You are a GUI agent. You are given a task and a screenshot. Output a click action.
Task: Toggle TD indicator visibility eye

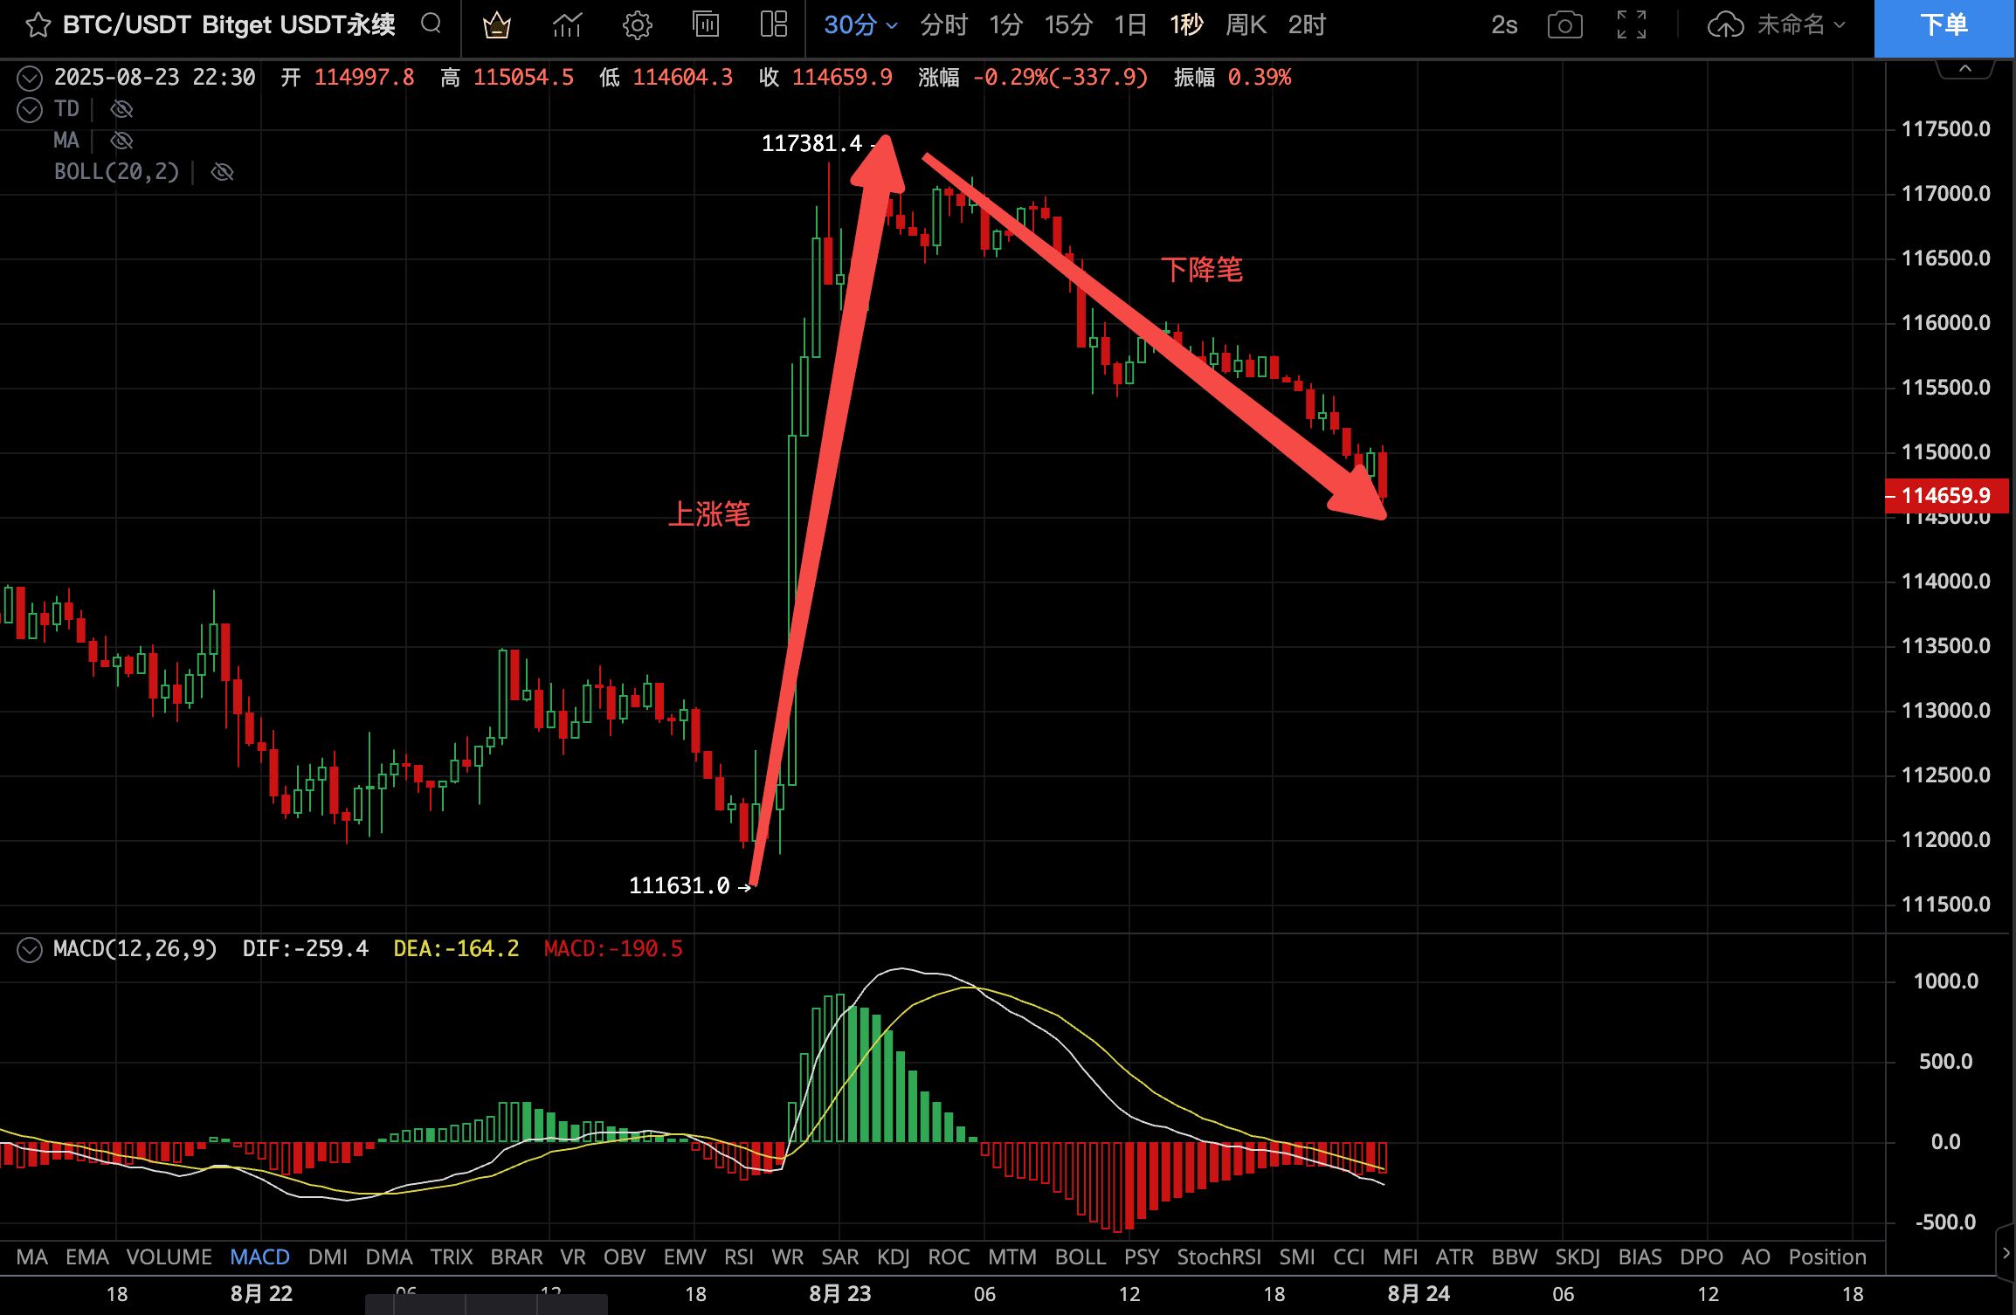[x=121, y=109]
